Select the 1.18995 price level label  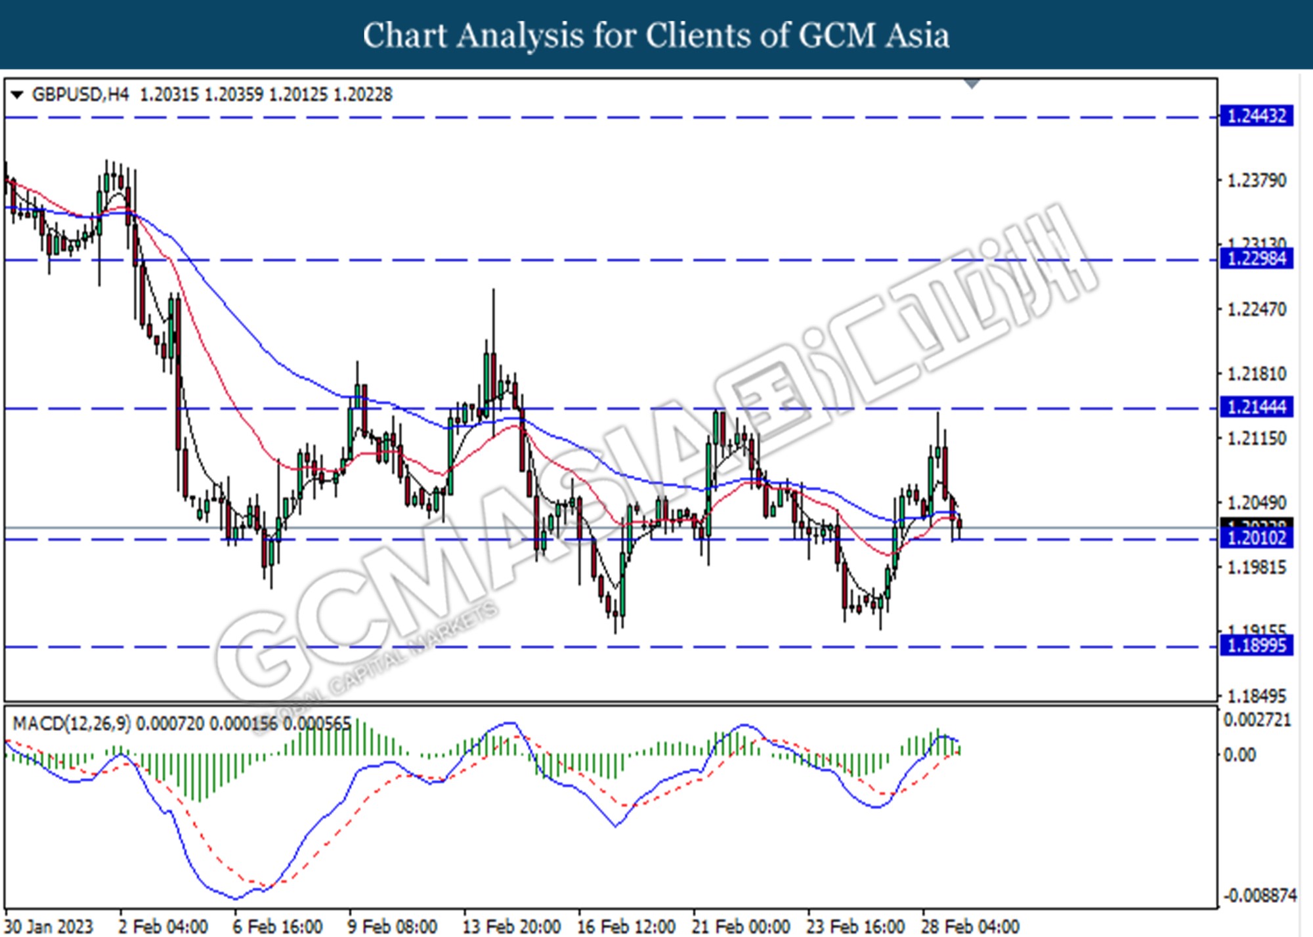(1257, 645)
